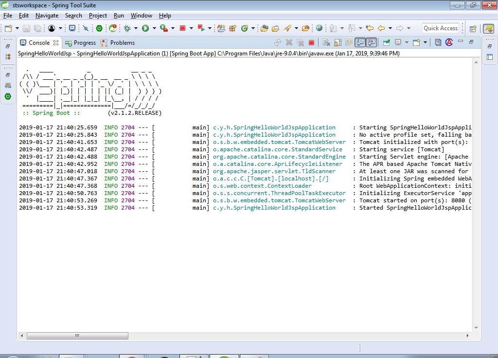Switch to the Progress tab
This screenshot has width=498, height=358.
(x=85, y=43)
